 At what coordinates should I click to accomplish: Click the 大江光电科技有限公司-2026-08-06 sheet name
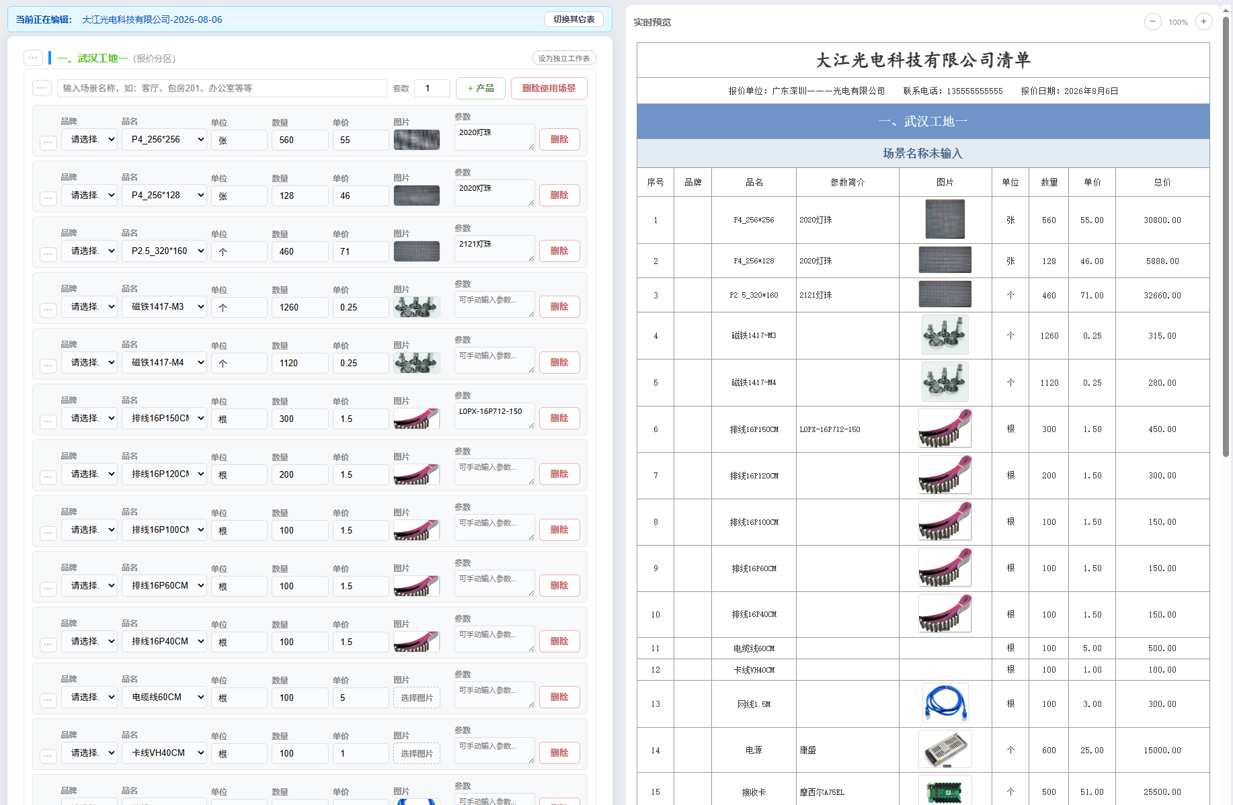click(x=152, y=19)
